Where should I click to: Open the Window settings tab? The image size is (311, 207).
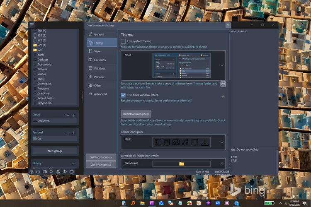(x=102, y=68)
